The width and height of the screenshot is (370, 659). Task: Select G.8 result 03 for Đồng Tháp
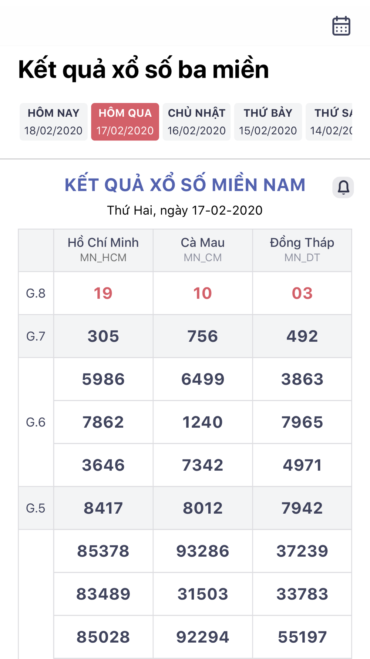[x=302, y=293]
